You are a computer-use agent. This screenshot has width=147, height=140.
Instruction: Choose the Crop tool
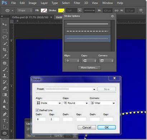(x=5, y=50)
